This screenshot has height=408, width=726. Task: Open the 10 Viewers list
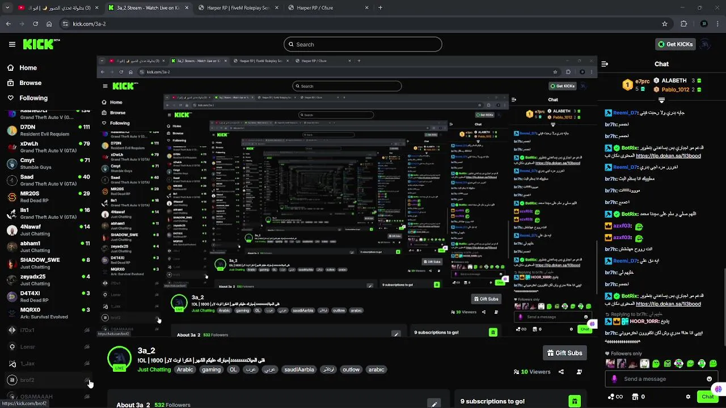tap(532, 372)
